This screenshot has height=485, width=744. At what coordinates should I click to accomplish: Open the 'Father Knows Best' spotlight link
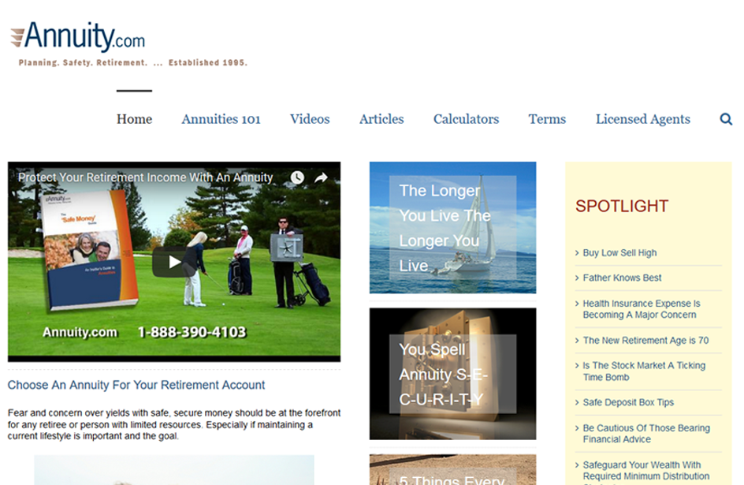tap(622, 278)
